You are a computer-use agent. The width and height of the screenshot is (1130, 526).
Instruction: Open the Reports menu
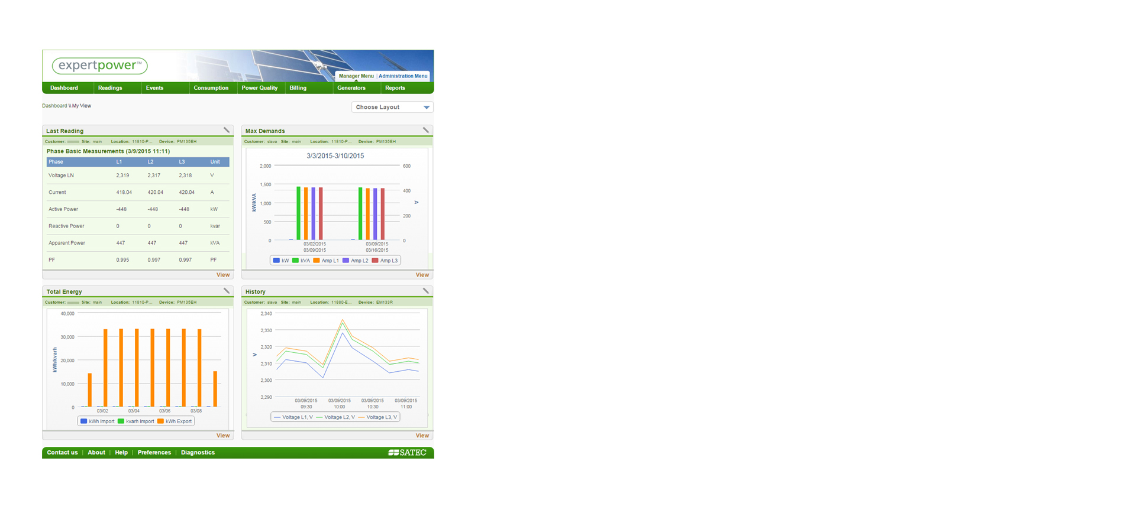[395, 88]
